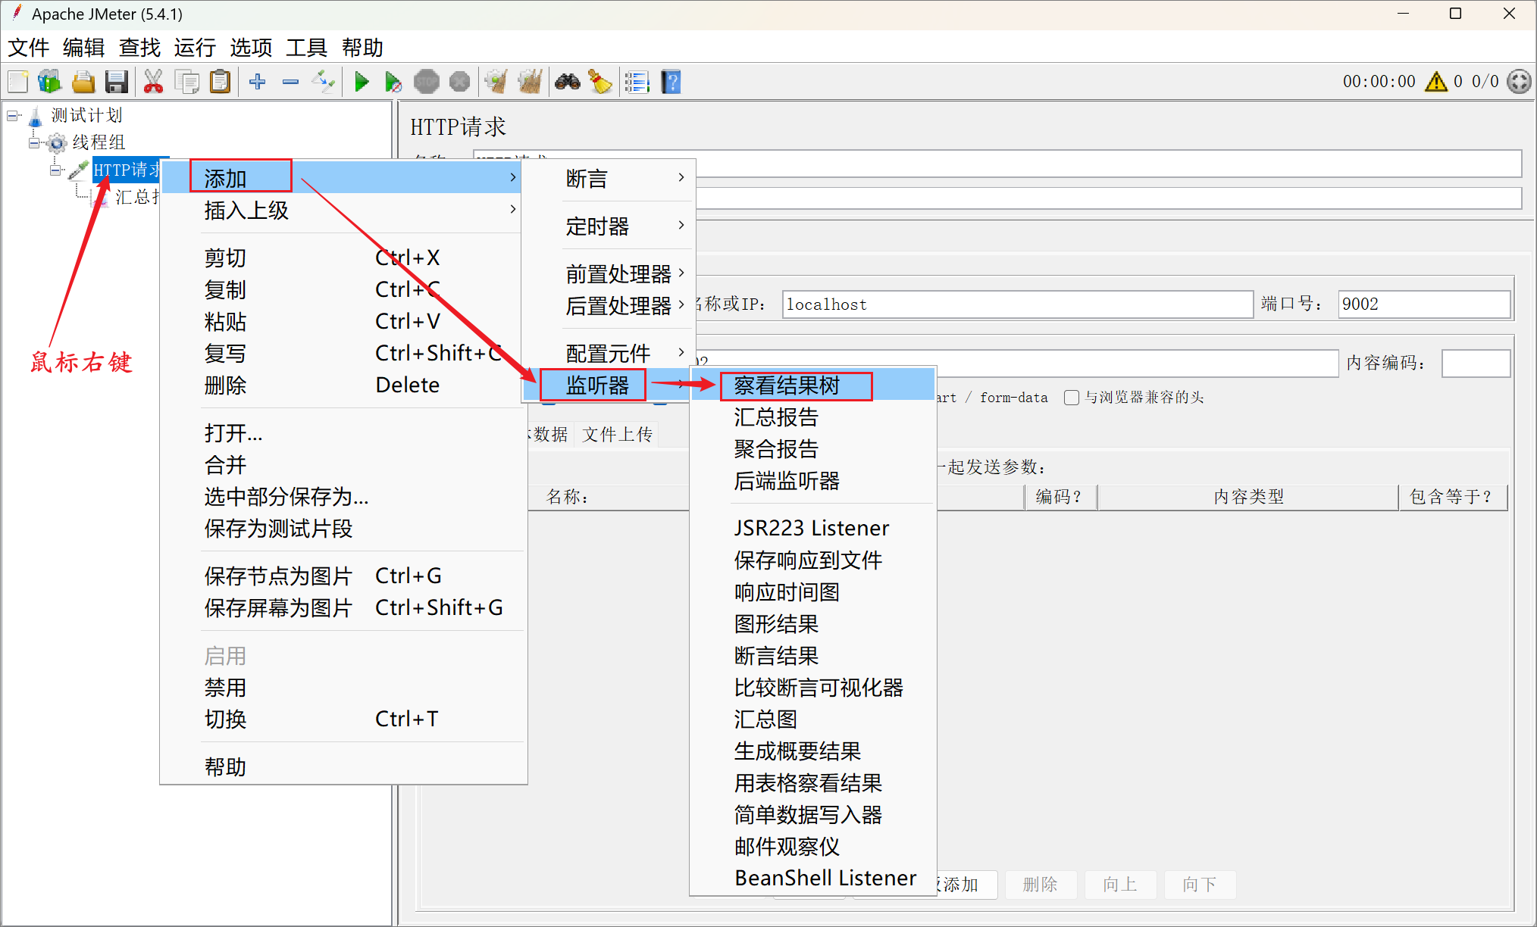This screenshot has width=1537, height=927.
Task: Select 测试计划 in the tree
Action: tap(86, 115)
